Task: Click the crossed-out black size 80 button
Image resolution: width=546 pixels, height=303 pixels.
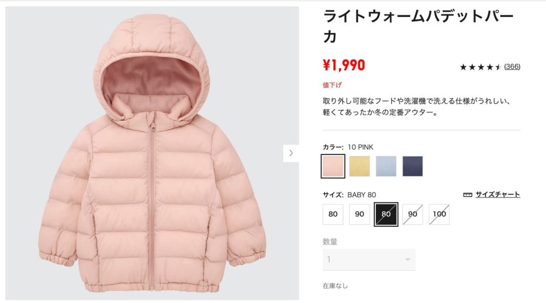Action: click(386, 214)
